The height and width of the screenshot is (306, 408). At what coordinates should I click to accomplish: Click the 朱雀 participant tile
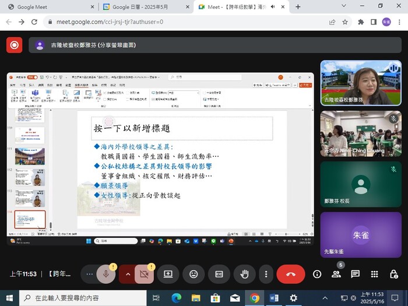pyautogui.click(x=361, y=235)
